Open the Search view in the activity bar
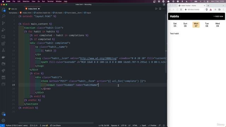 [3, 16]
